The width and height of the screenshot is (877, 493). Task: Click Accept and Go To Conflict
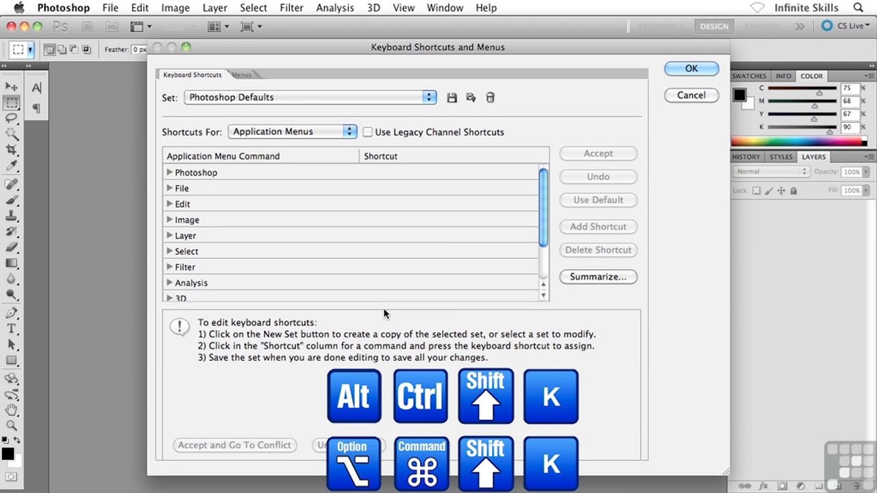tap(234, 445)
